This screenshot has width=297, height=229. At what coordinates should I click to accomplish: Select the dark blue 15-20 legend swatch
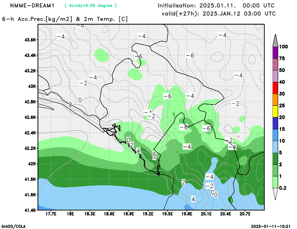click(275, 123)
